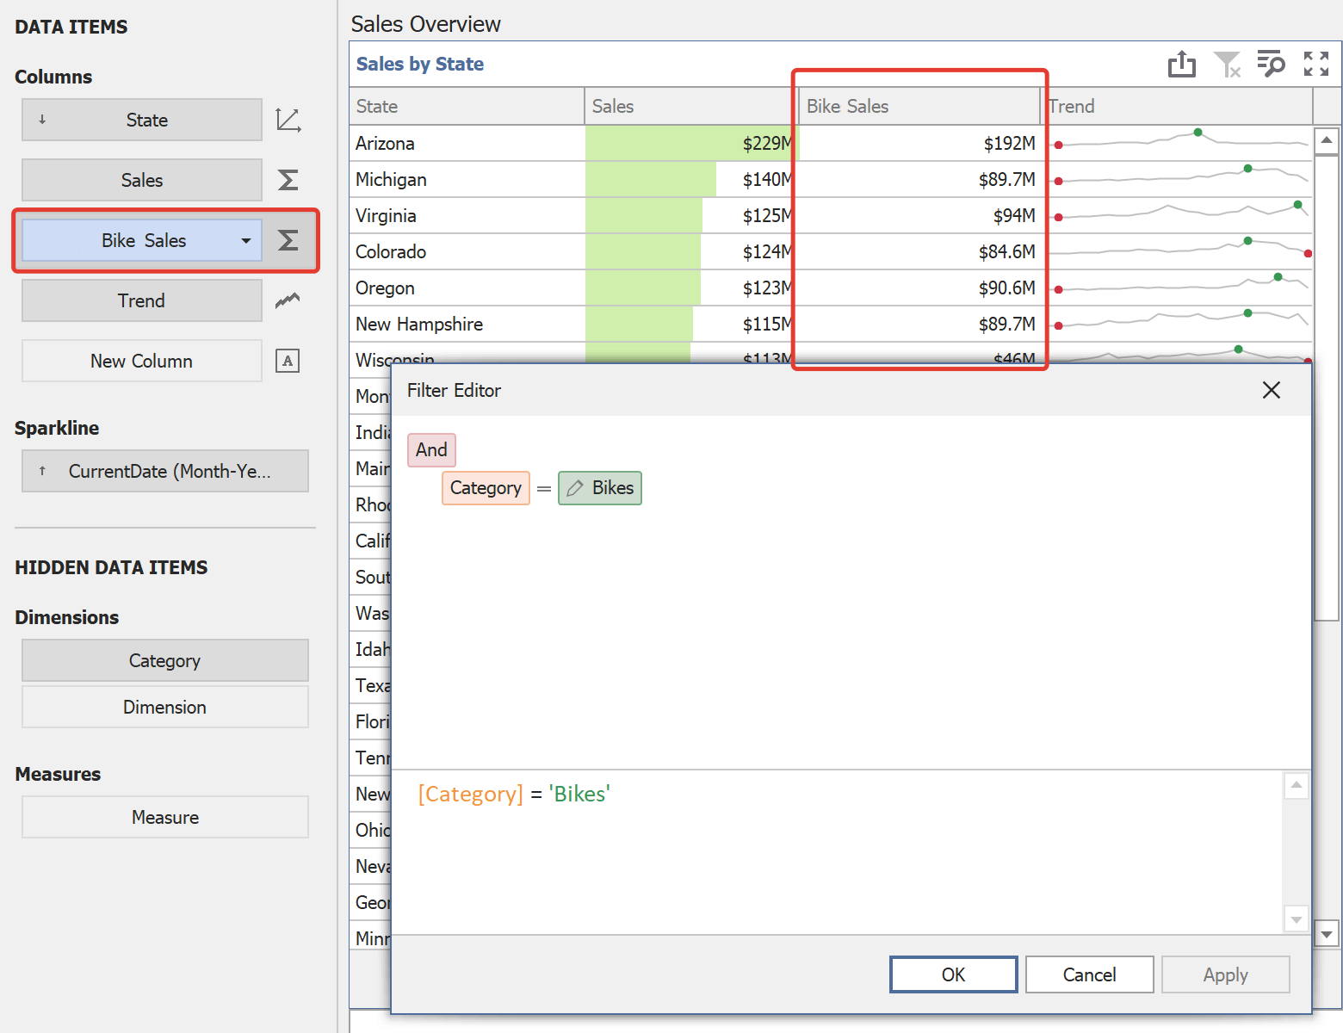
Task: Click the $94M Bike Sales cell
Action: (919, 215)
